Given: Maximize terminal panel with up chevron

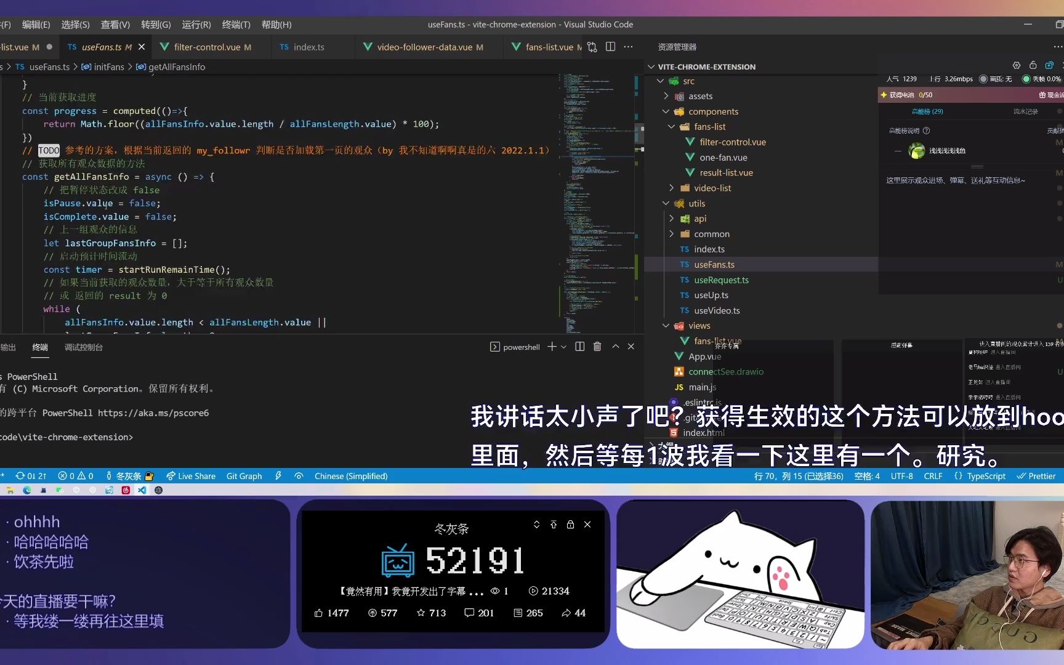Looking at the screenshot, I should 615,347.
